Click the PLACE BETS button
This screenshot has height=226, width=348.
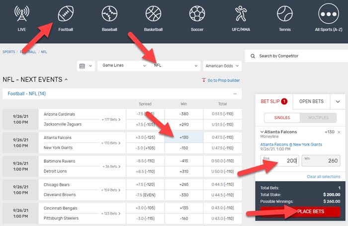(x=300, y=212)
